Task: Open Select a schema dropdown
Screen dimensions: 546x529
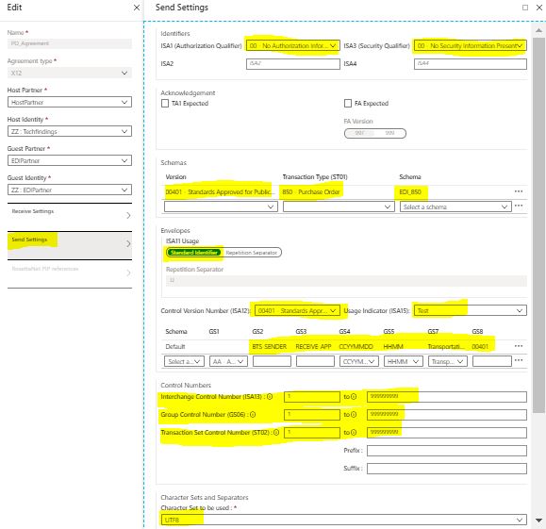Action: point(455,207)
